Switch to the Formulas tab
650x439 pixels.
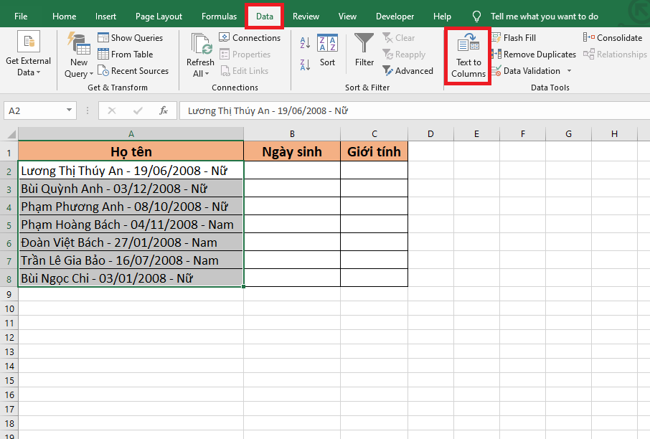tap(219, 16)
